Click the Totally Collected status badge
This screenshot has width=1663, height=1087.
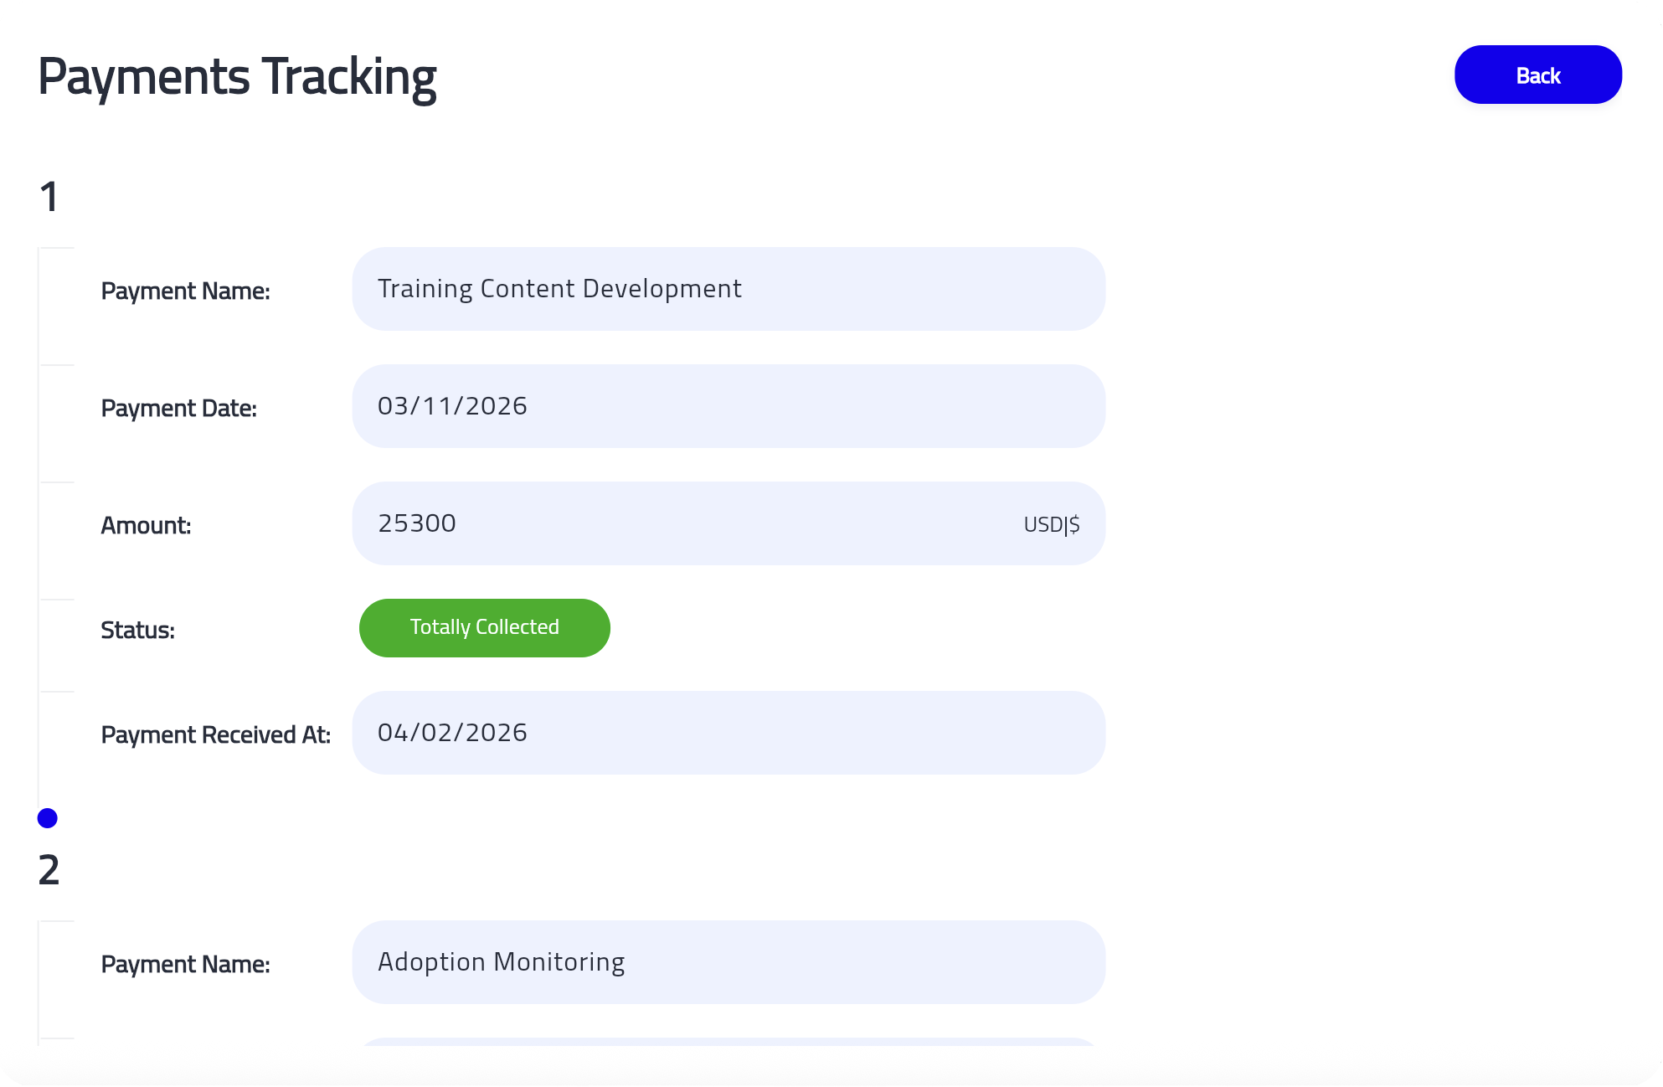click(x=484, y=627)
